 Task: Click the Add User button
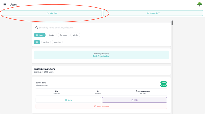(52, 13)
